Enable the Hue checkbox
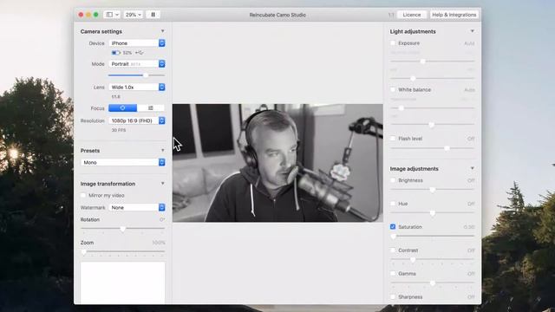This screenshot has width=555, height=312. point(393,204)
